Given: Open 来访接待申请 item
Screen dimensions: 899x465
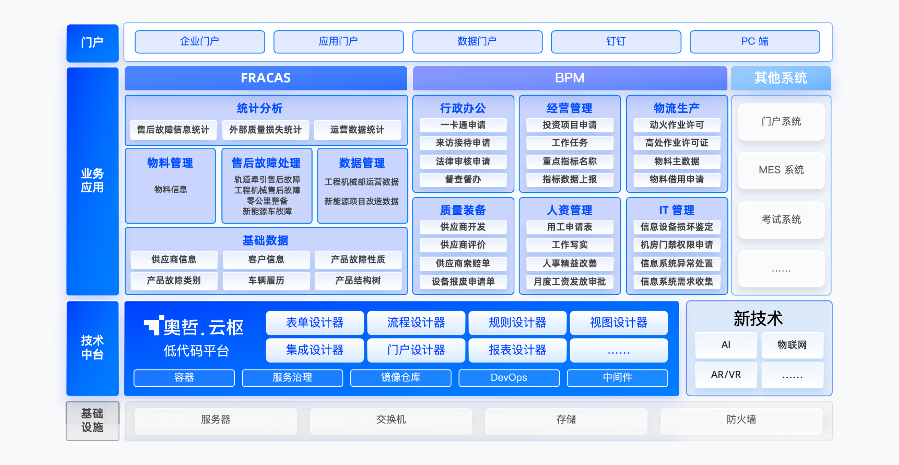Looking at the screenshot, I should (x=463, y=143).
